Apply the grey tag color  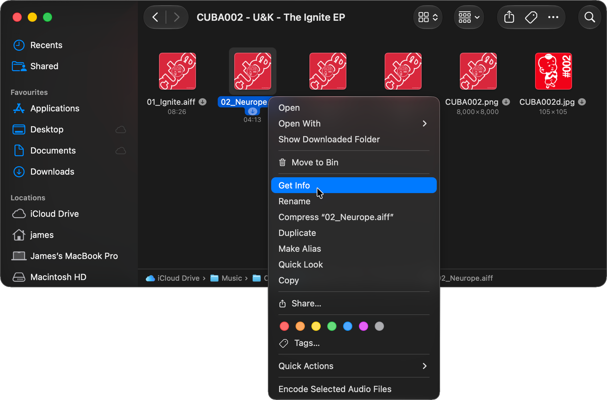pos(379,326)
